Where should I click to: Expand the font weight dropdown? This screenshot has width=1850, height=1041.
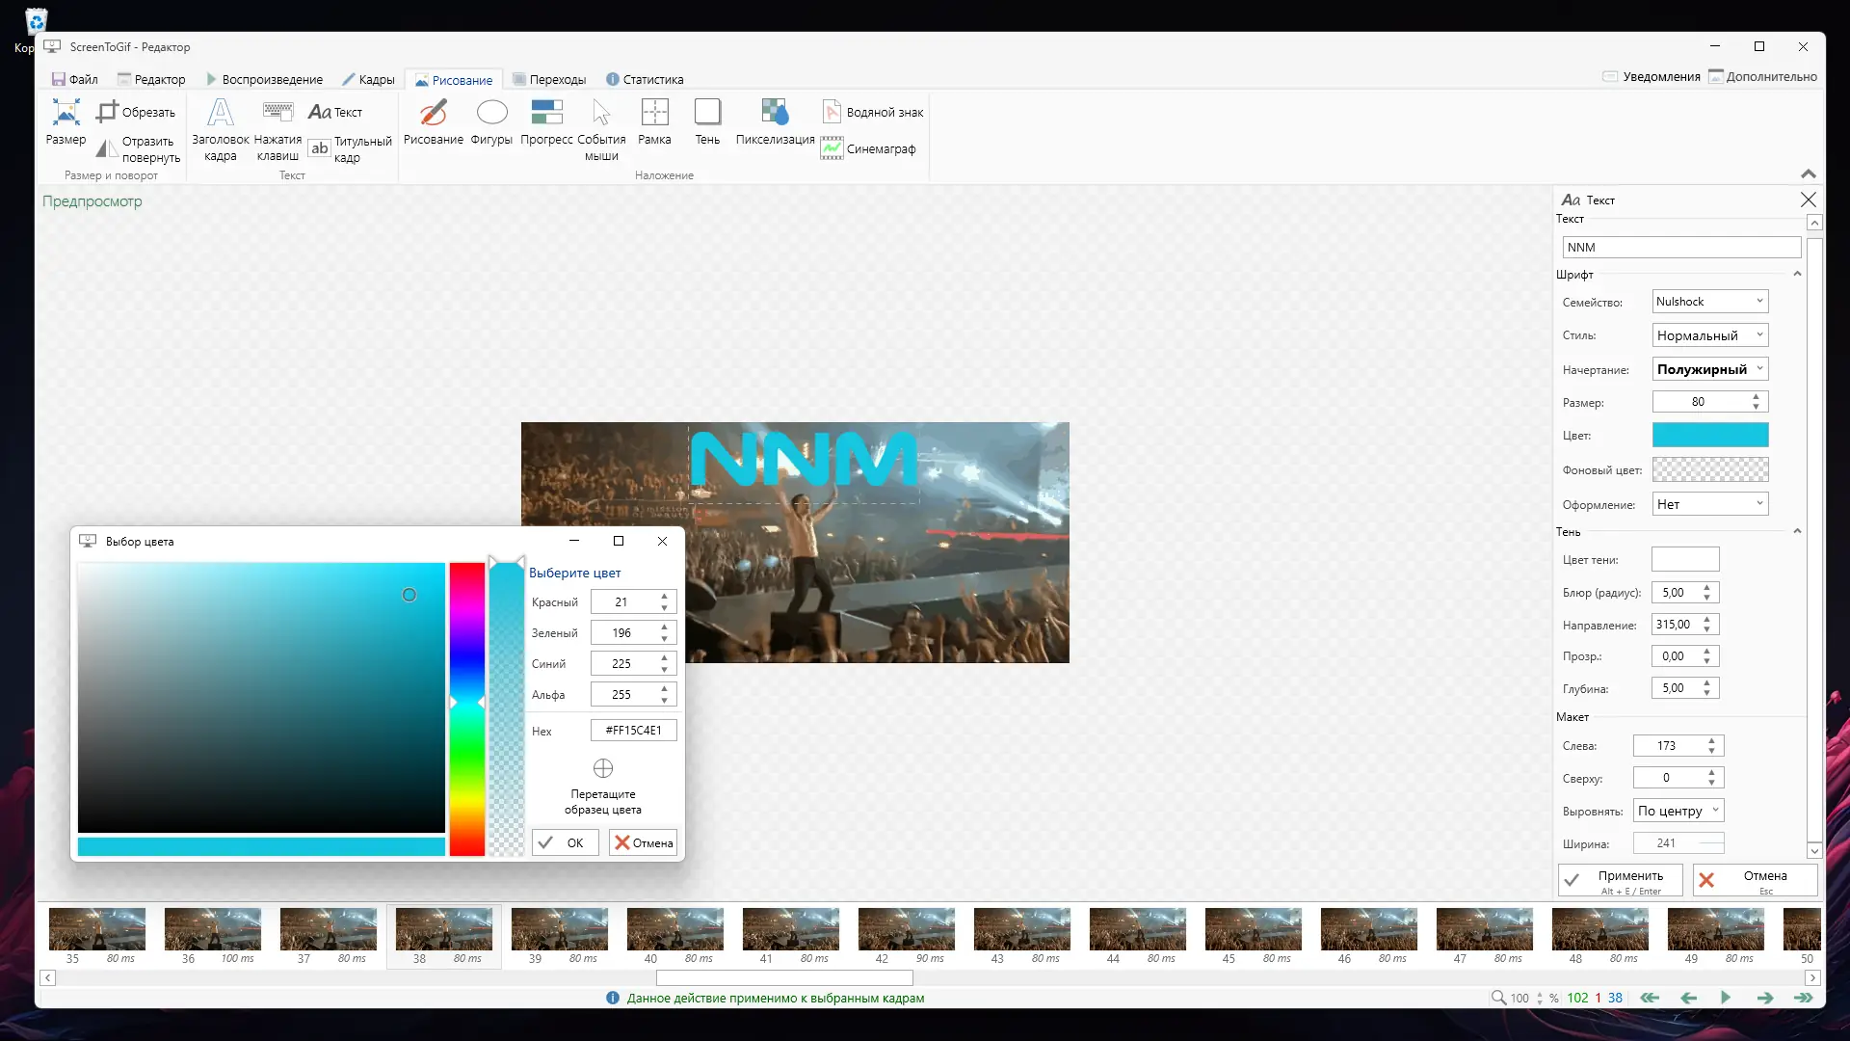tap(1710, 369)
